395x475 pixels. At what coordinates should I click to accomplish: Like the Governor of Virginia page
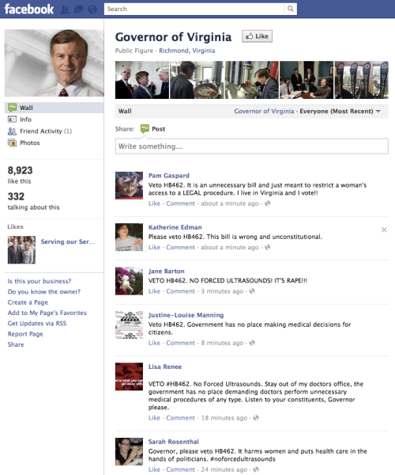click(x=258, y=36)
